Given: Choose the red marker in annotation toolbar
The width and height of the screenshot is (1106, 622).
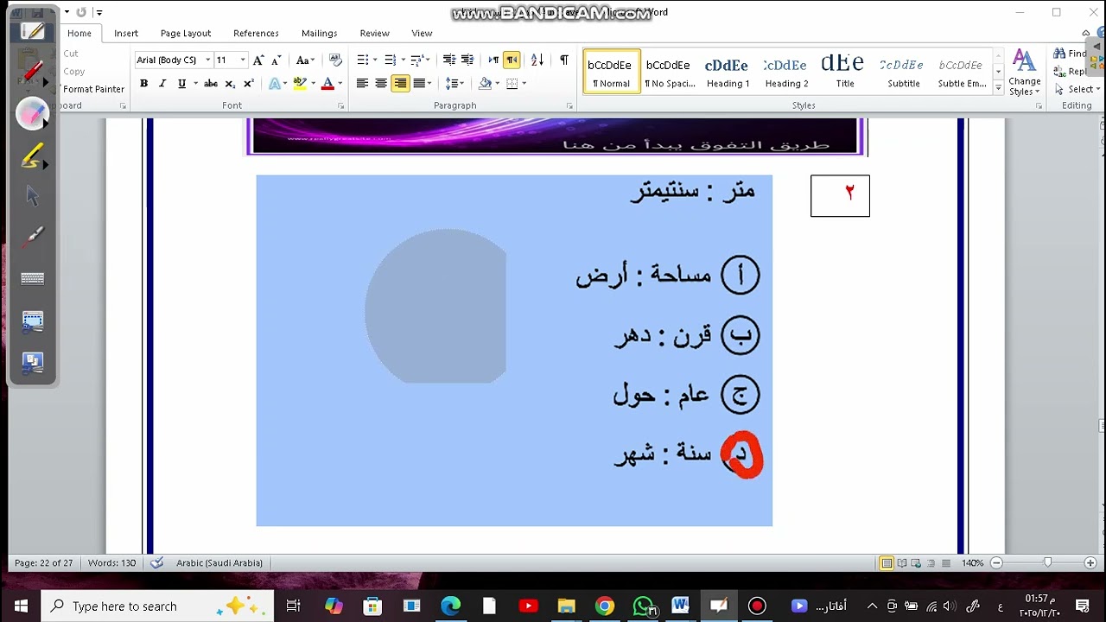Looking at the screenshot, I should point(33,73).
